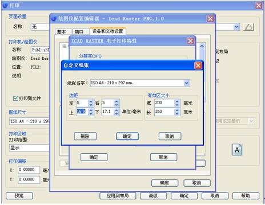Open the 页面设置 名称 dropdown arrow

click(236, 27)
